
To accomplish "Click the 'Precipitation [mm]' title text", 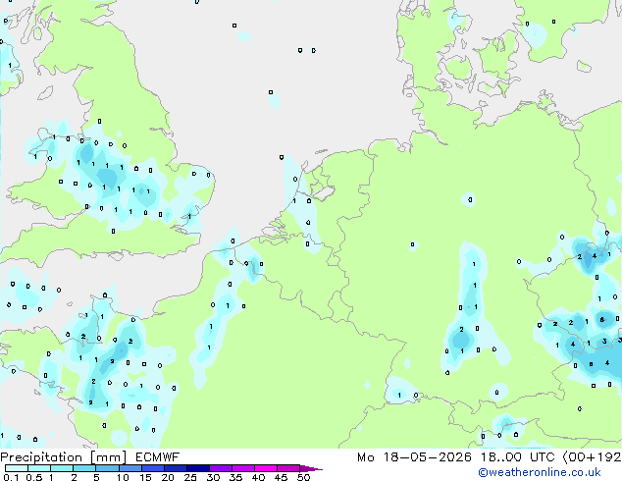I will click(64, 457).
